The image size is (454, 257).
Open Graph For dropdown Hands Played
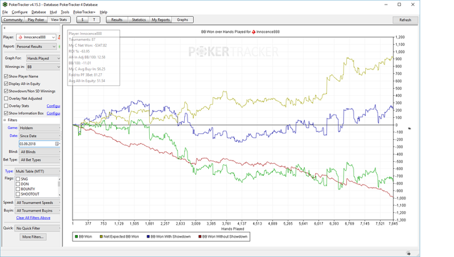[43, 58]
